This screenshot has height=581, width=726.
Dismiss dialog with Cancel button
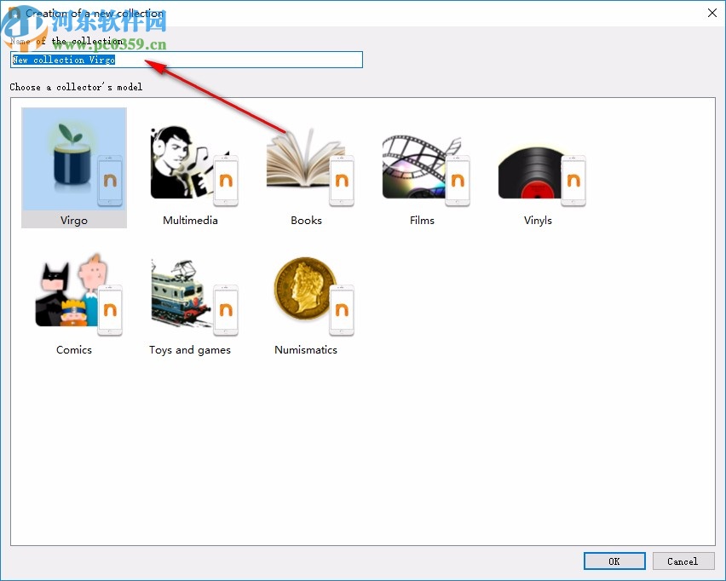(x=683, y=561)
